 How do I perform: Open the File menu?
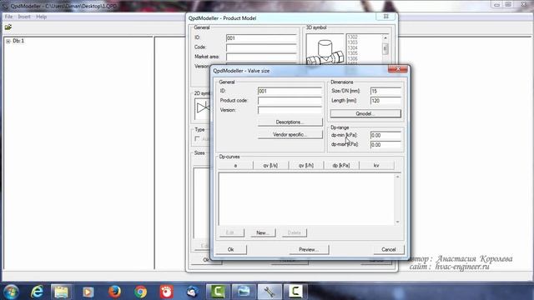(8, 17)
